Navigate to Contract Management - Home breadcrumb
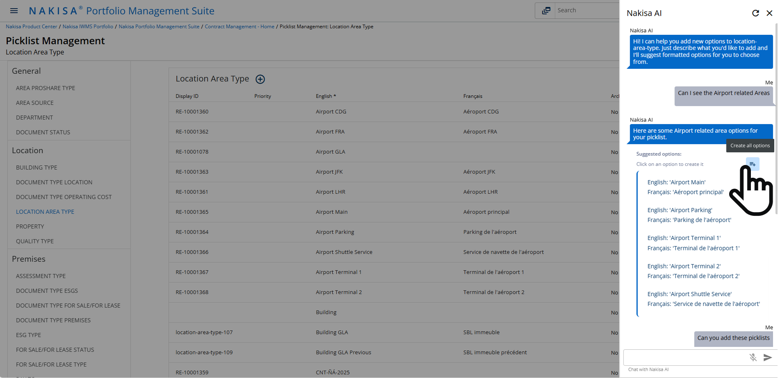The image size is (780, 378). pos(239,26)
